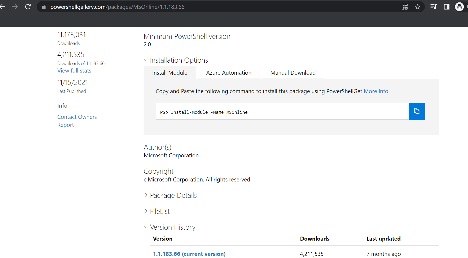Reload the page with refresh icon

click(28, 7)
